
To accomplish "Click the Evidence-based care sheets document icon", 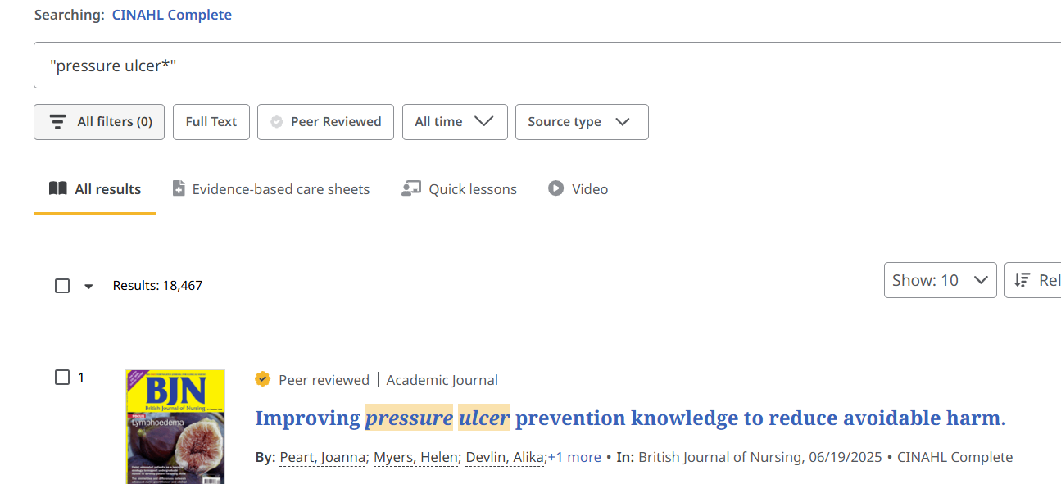I will click(x=179, y=189).
